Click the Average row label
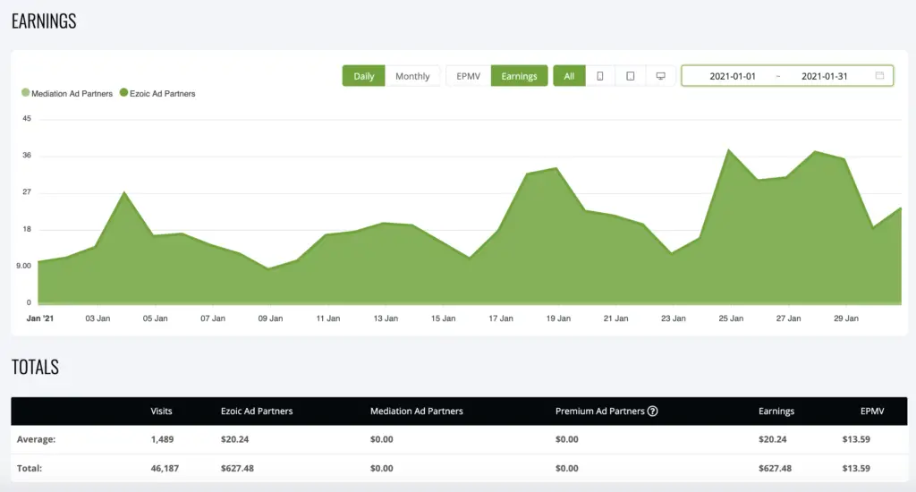Viewport: 916px width, 492px height. 36,439
